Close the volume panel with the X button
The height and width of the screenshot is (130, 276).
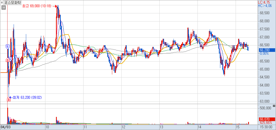(x=274, y=106)
